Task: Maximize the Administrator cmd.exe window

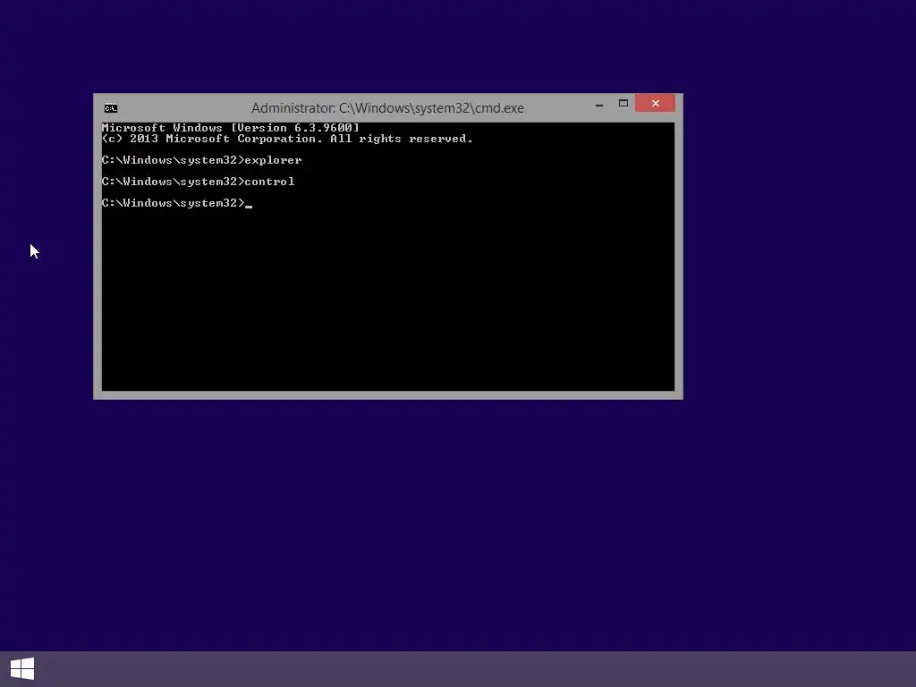Action: 623,104
